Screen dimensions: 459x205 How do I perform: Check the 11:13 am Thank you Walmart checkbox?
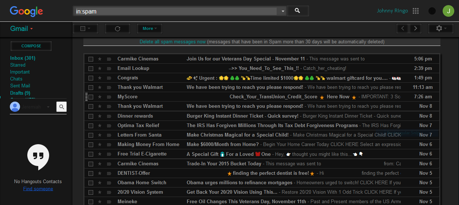point(91,87)
